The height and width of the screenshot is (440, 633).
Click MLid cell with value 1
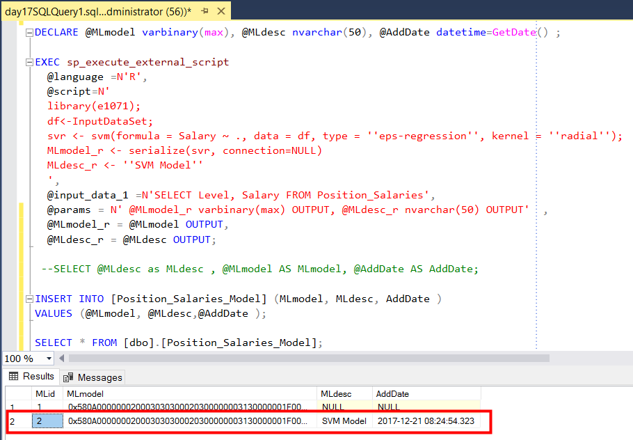(x=47, y=407)
